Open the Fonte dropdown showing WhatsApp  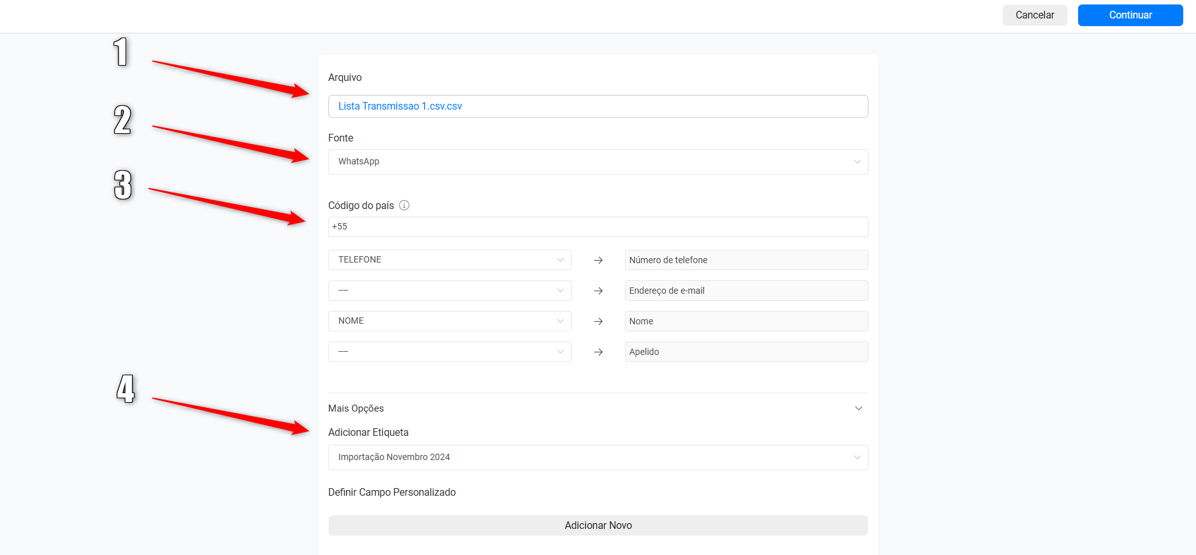598,162
